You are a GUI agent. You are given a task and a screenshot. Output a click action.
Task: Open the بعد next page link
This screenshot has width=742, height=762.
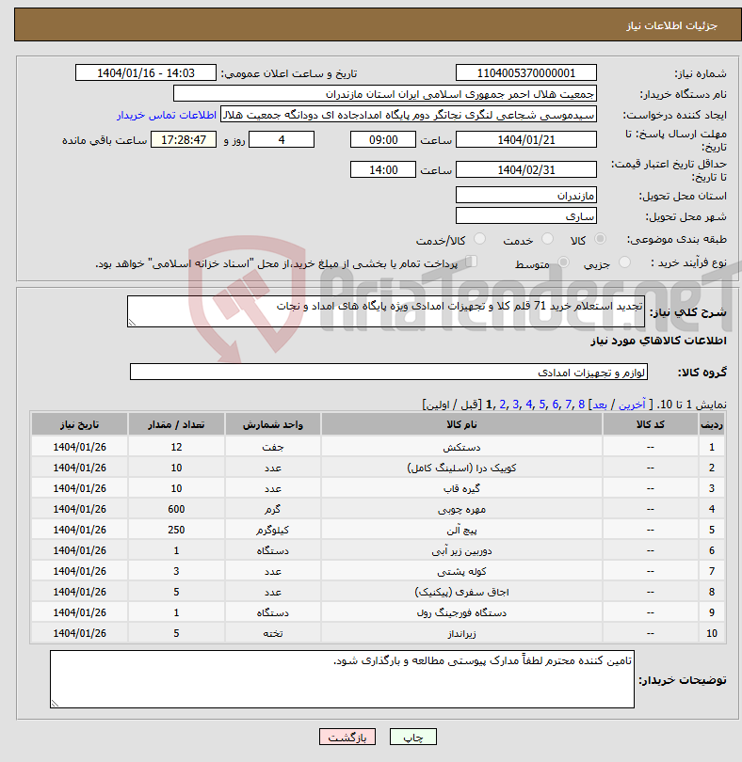tap(600, 405)
